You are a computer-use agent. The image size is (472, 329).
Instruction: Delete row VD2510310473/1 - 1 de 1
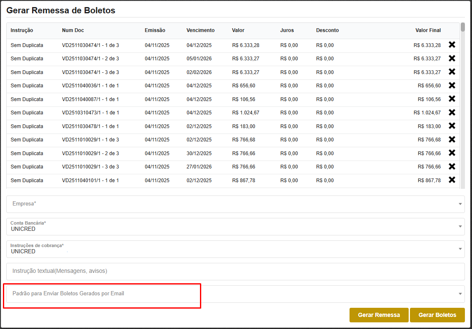coord(452,113)
